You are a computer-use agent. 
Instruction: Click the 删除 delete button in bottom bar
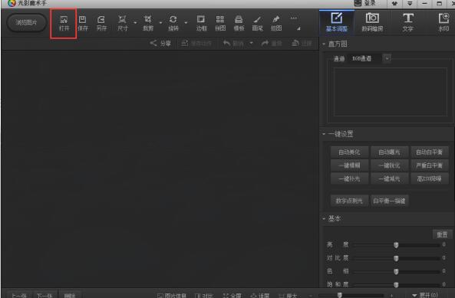coord(70,295)
